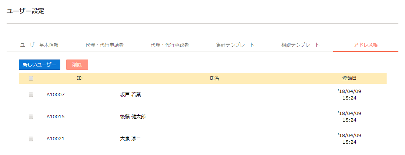The width and height of the screenshot is (405, 155).
Task: Open the ユーザー基本情報 tab
Action: click(39, 45)
